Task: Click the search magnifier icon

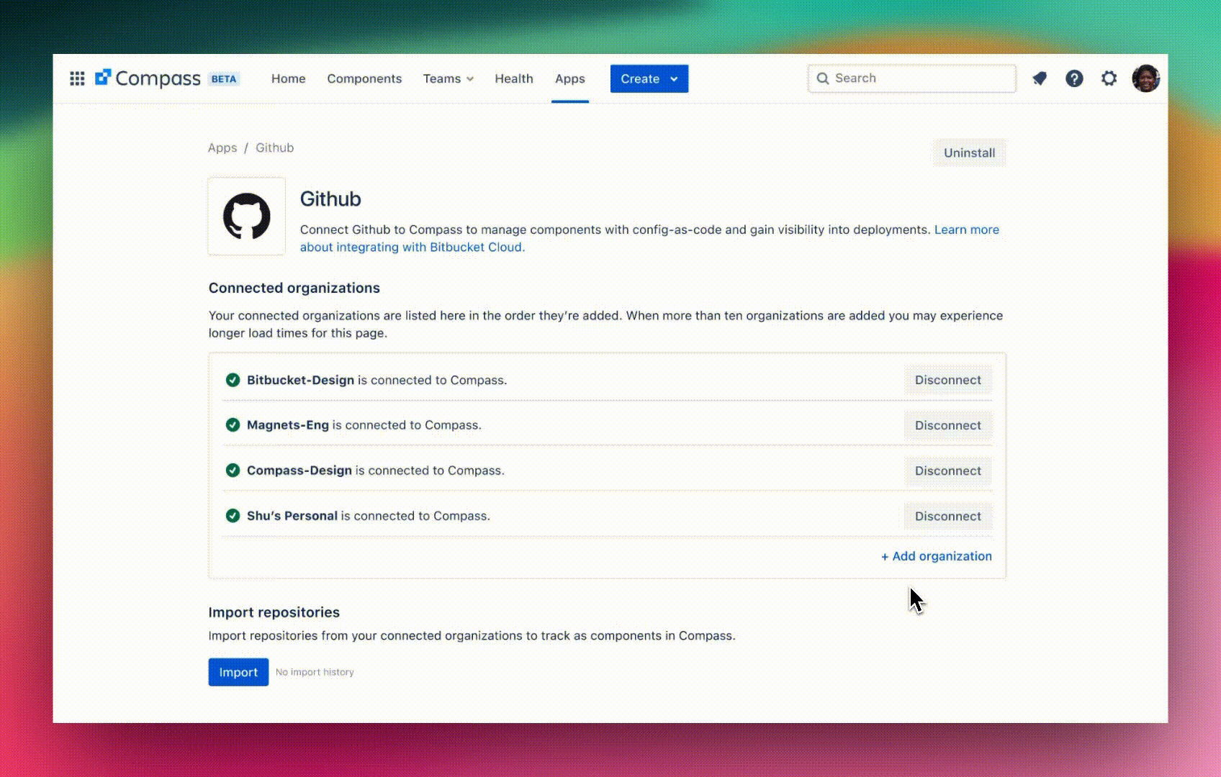Action: 823,78
